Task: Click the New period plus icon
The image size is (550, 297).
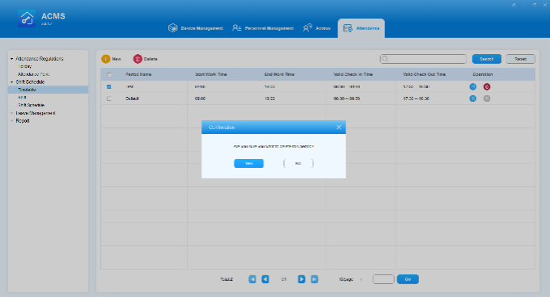Action: (106, 59)
